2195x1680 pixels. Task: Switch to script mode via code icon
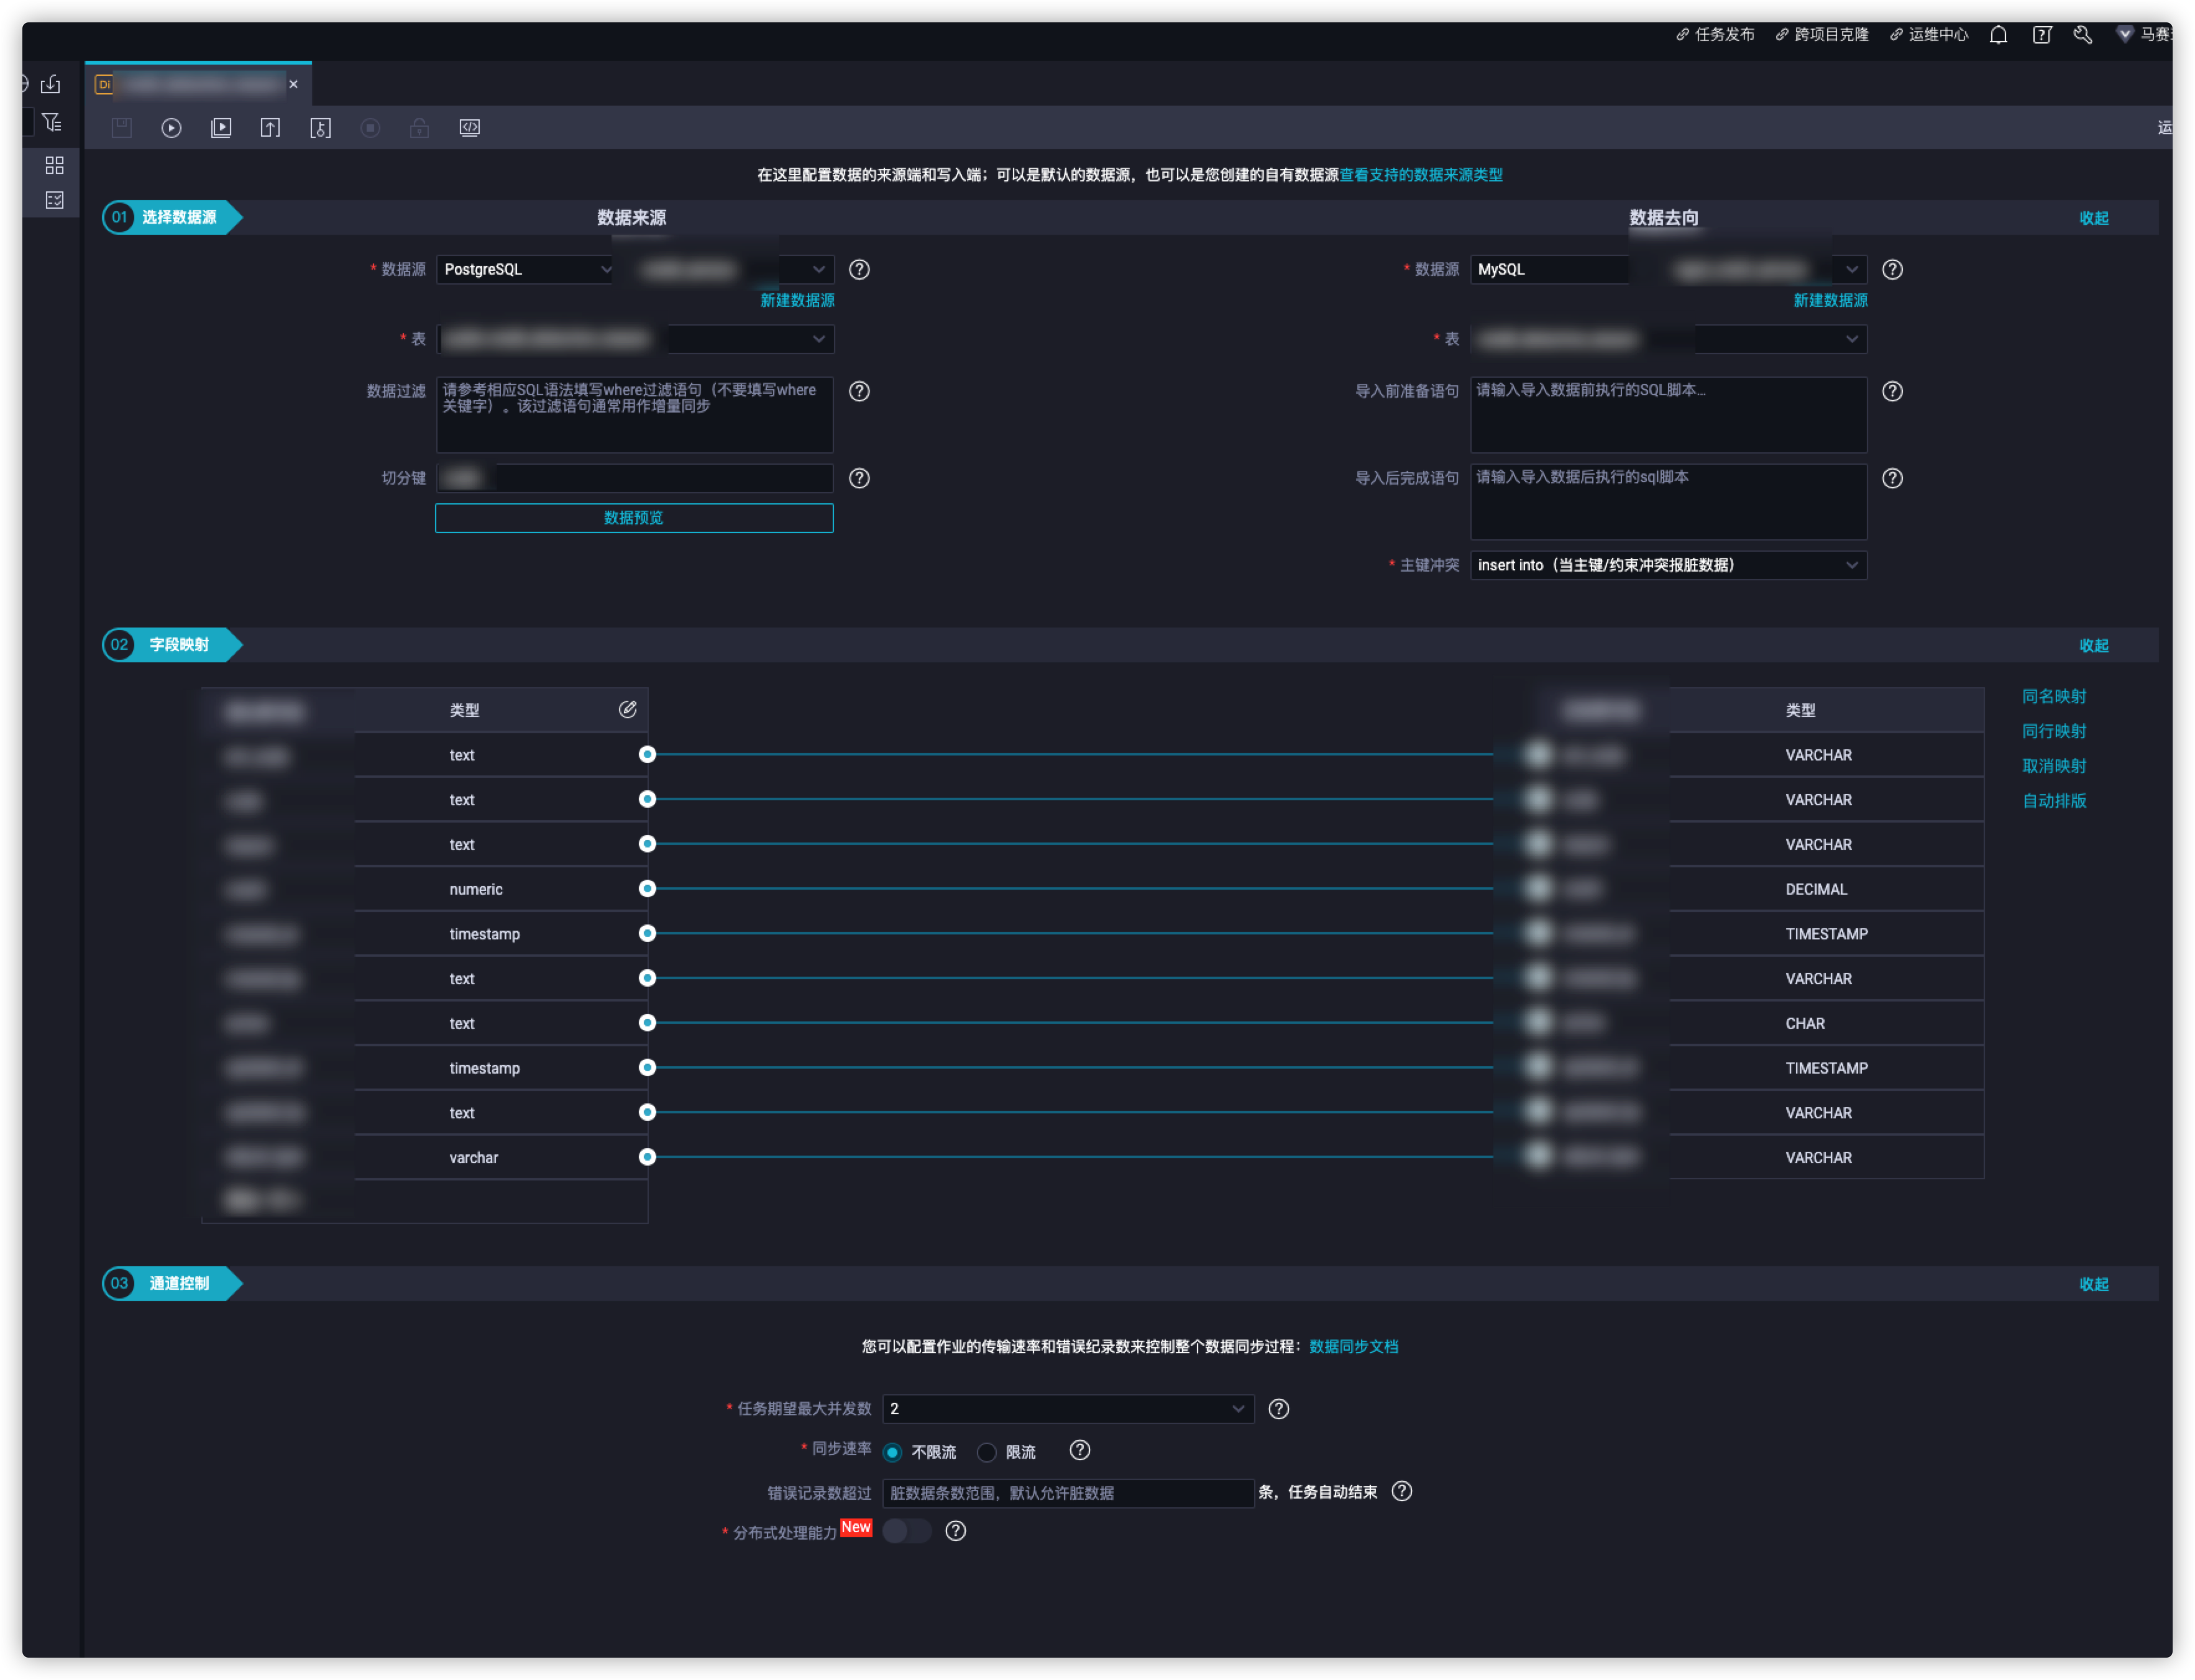click(x=469, y=128)
